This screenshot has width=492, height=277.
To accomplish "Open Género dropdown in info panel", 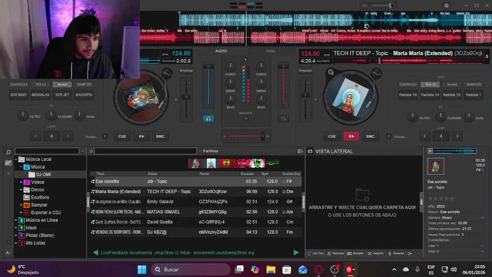I will 482,218.
